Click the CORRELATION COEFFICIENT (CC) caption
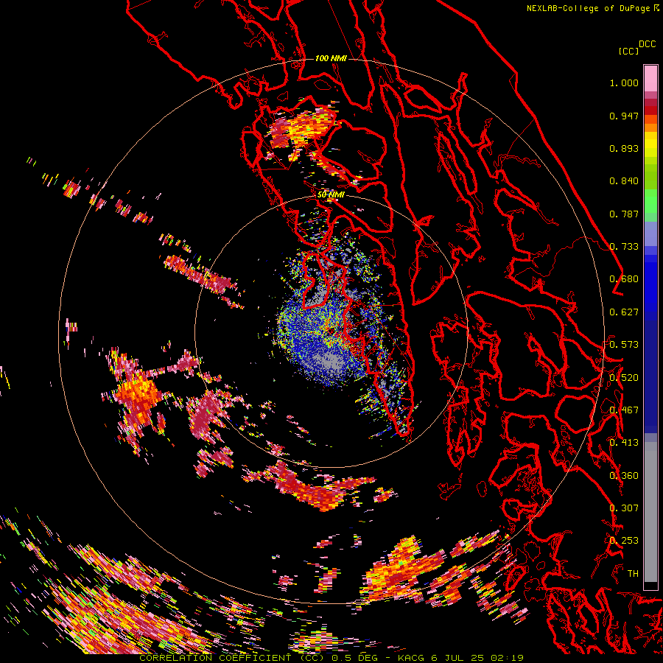Screen dimensions: 663x663 232,658
